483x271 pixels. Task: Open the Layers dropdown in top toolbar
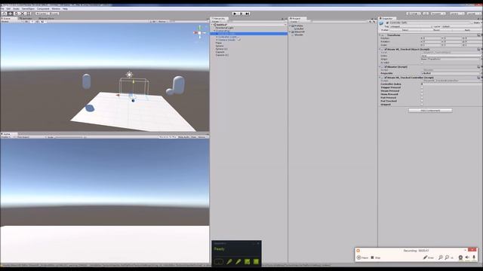[457, 14]
